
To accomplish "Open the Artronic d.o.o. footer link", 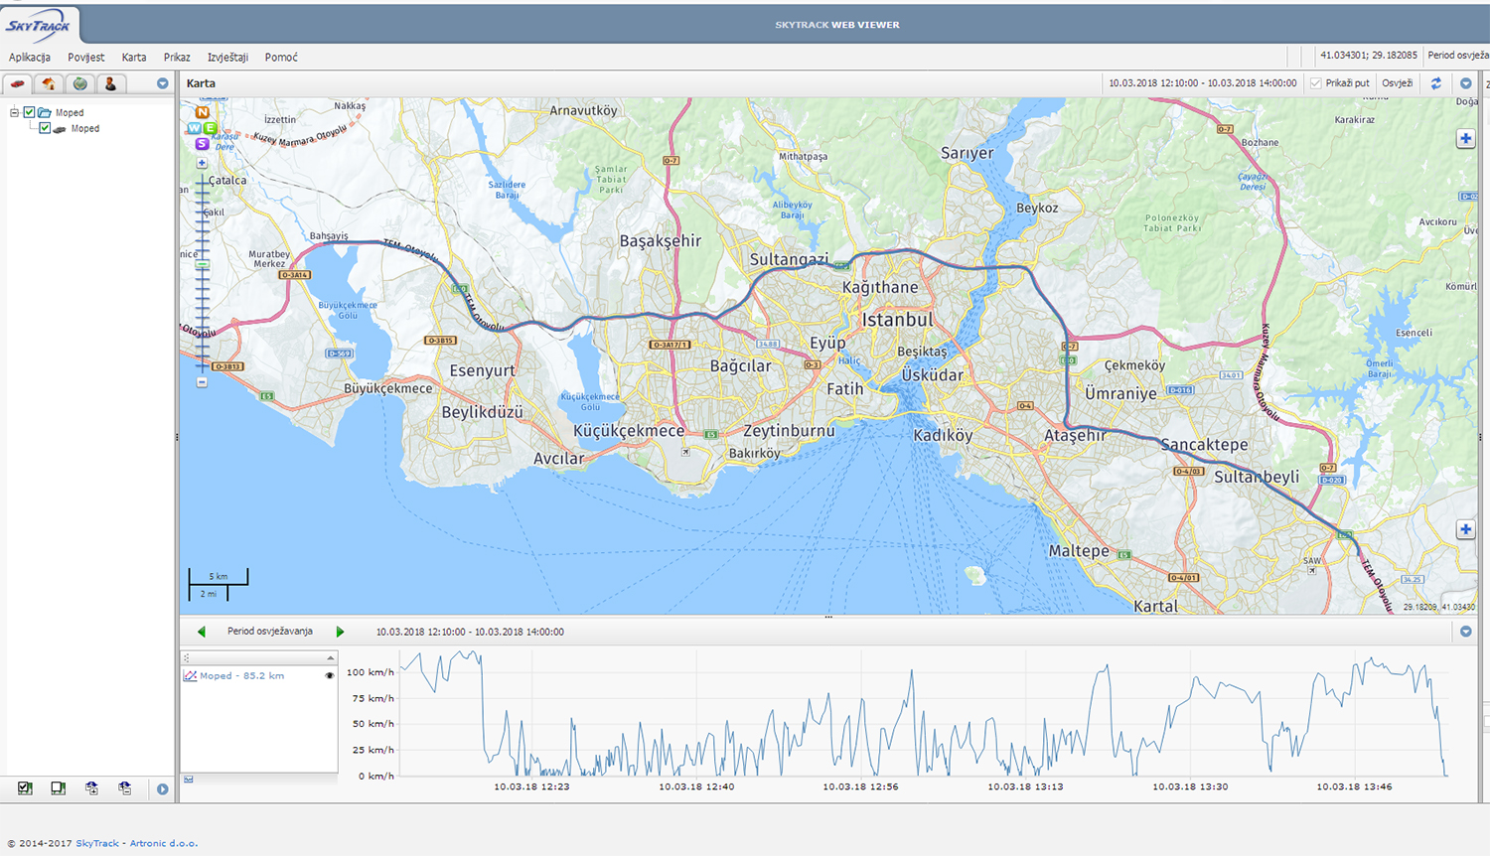I will tap(164, 843).
